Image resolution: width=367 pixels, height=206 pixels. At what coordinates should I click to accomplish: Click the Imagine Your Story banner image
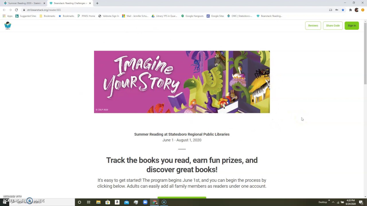[x=182, y=82]
